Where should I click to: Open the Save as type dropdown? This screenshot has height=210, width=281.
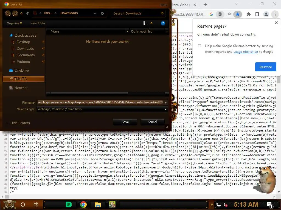click(x=165, y=109)
